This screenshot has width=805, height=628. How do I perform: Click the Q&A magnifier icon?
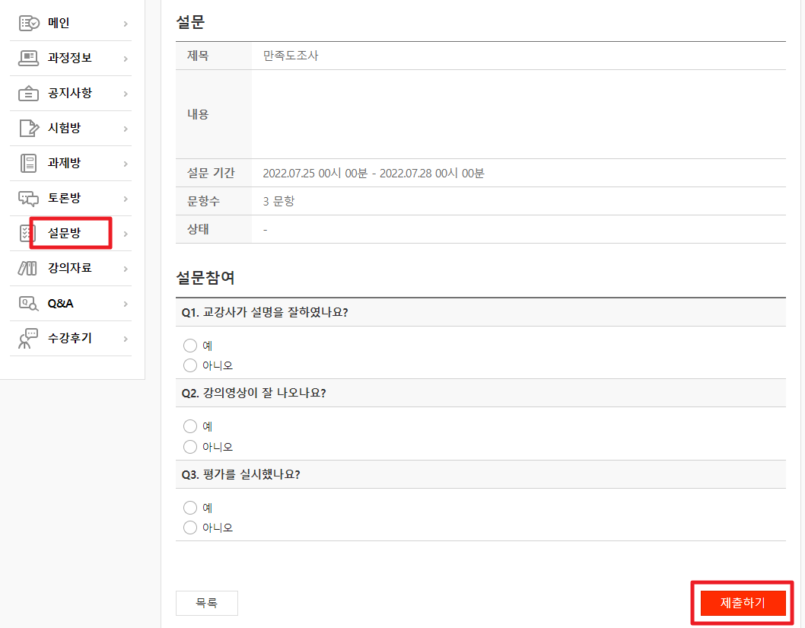point(28,304)
